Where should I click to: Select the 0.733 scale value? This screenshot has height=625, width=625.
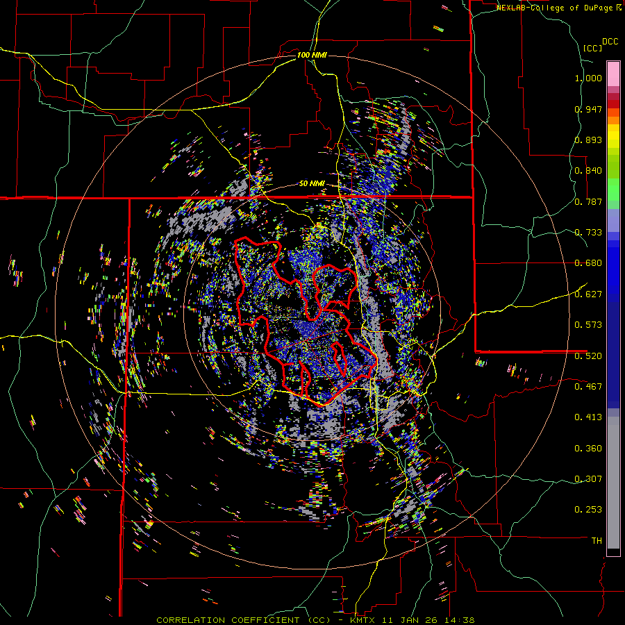pos(588,233)
